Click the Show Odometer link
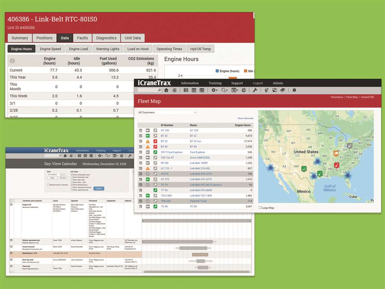 click(245, 119)
